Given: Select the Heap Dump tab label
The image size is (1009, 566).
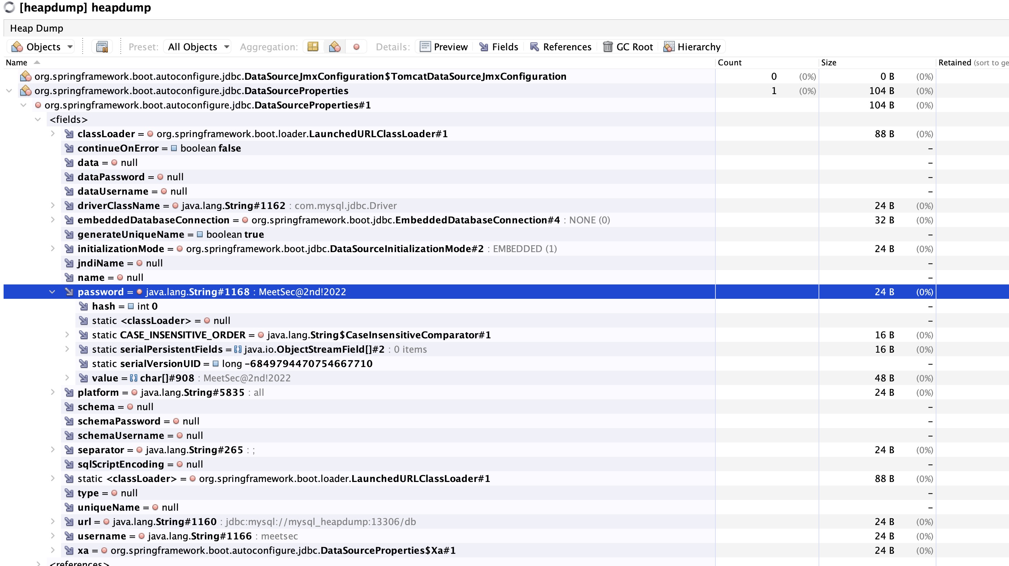Looking at the screenshot, I should pyautogui.click(x=36, y=28).
